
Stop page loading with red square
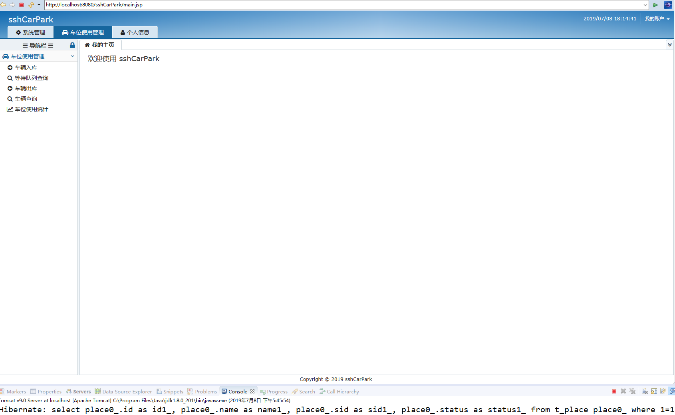pos(22,5)
